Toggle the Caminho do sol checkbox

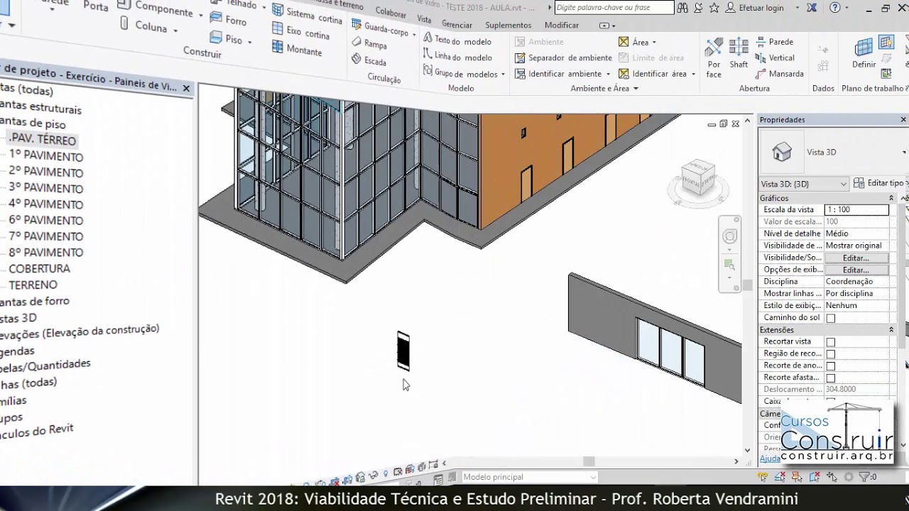[830, 318]
